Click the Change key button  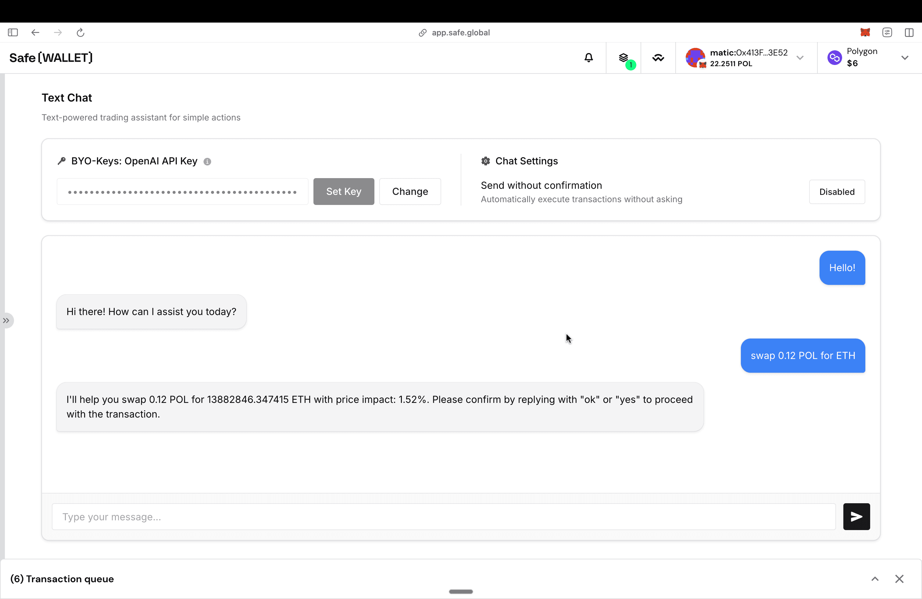click(x=410, y=192)
